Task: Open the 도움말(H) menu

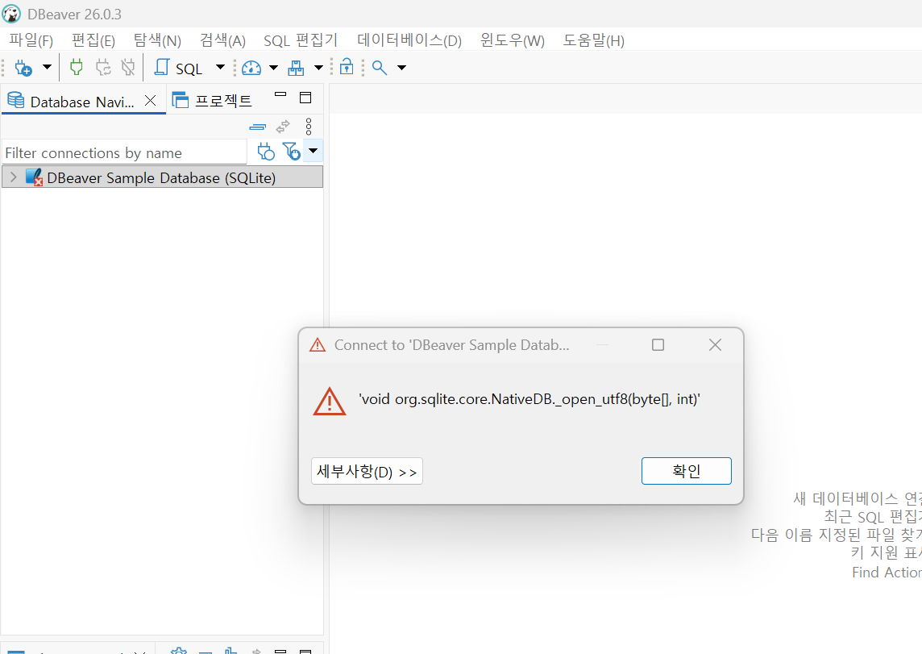Action: click(x=593, y=40)
